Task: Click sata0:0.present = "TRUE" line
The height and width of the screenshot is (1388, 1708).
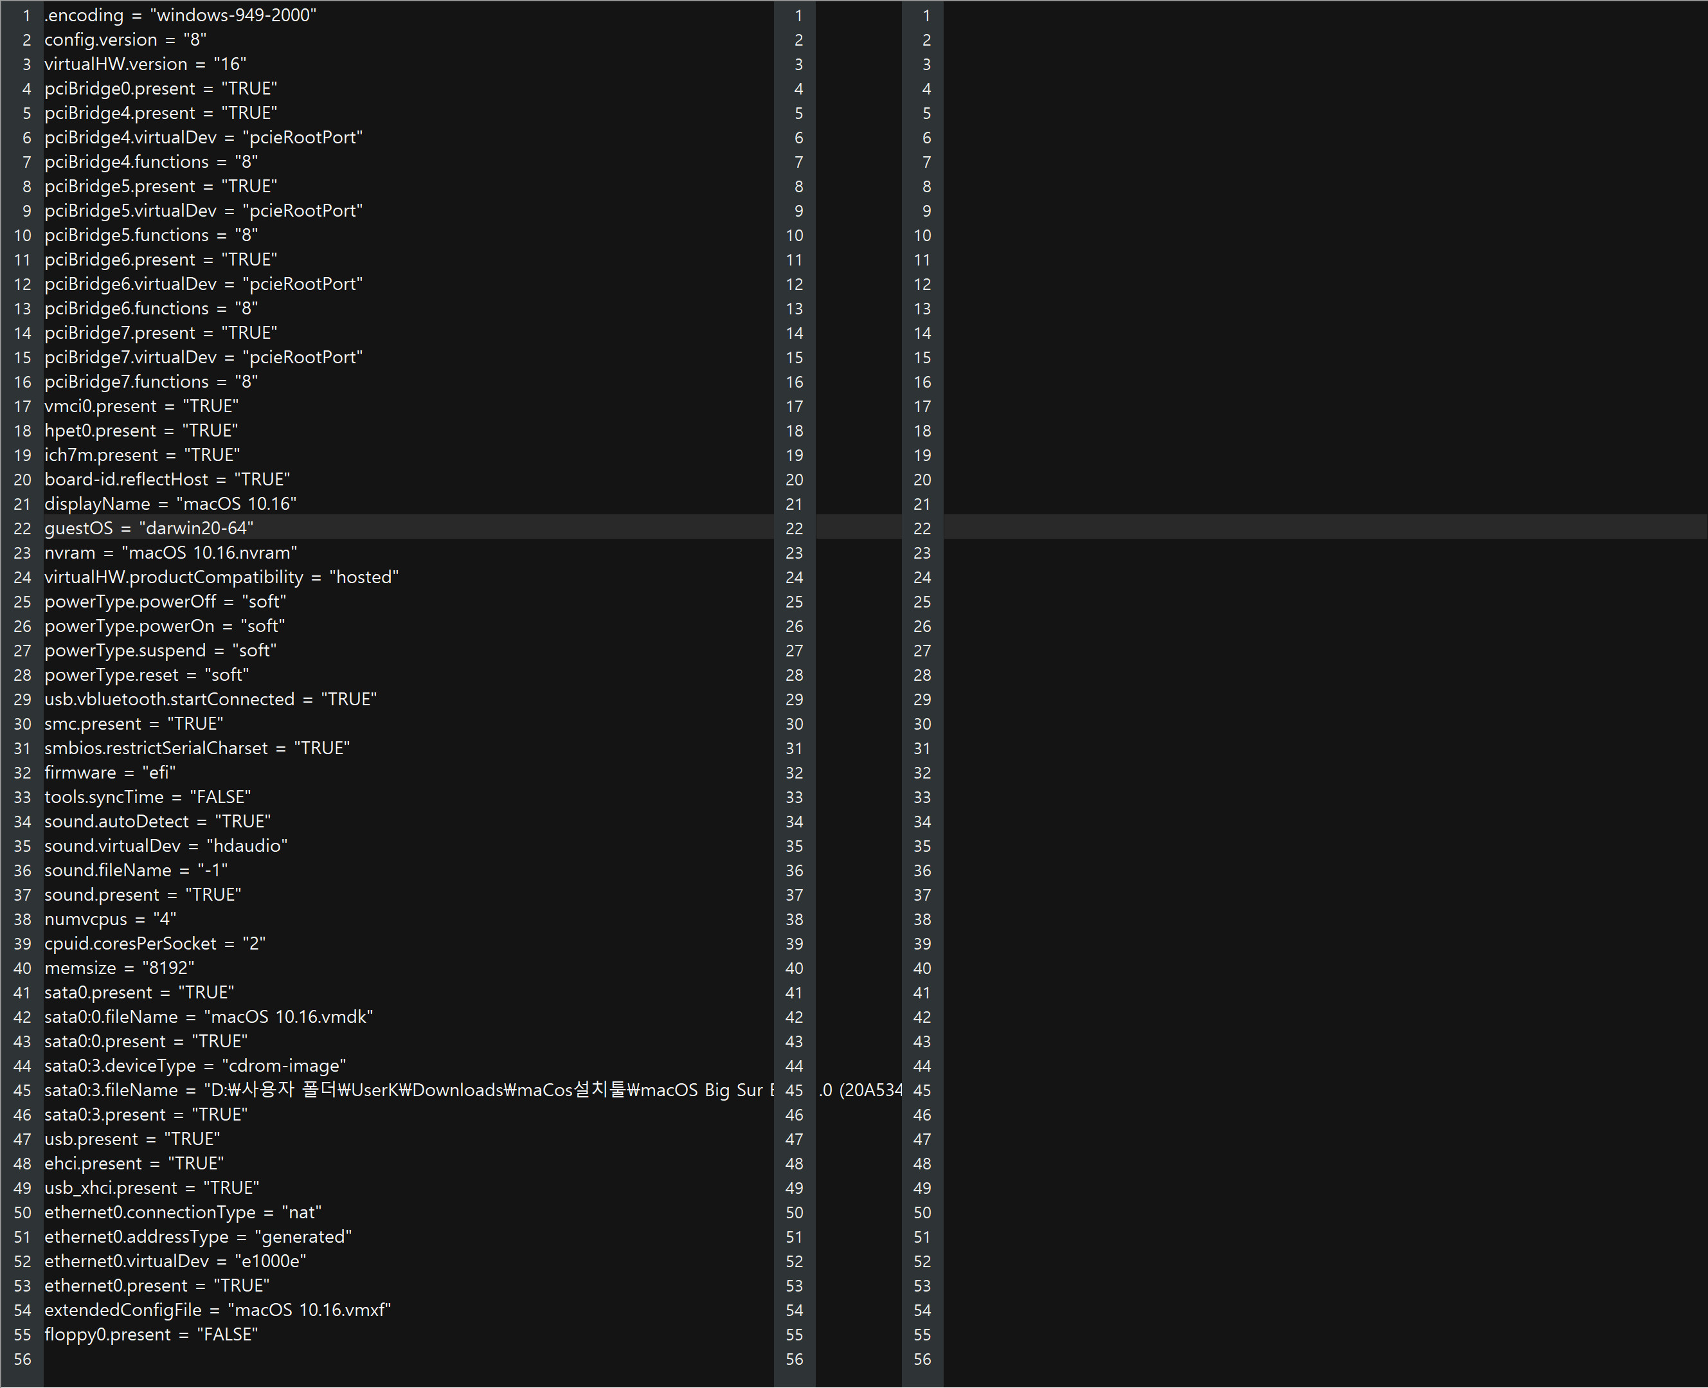Action: point(145,1041)
